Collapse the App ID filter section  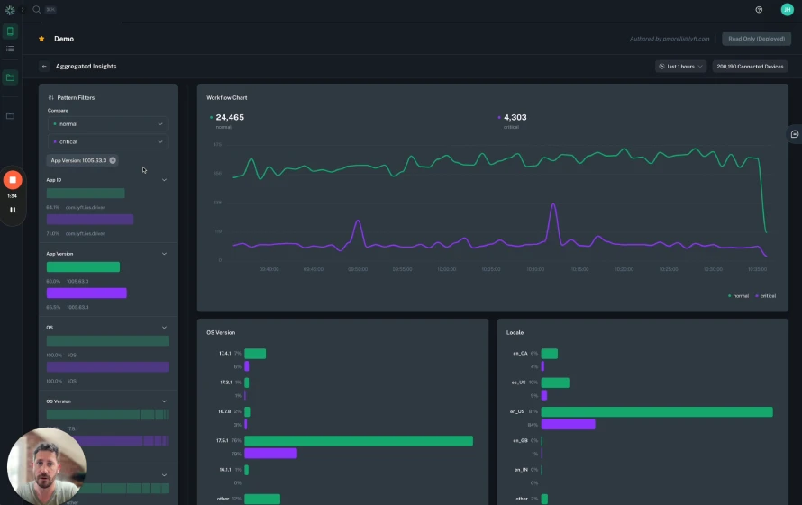tap(164, 180)
